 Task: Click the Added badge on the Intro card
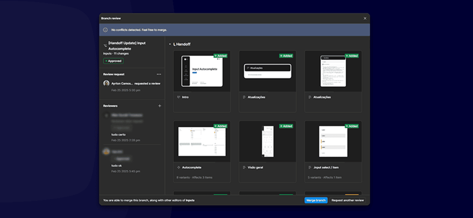[x=221, y=56]
